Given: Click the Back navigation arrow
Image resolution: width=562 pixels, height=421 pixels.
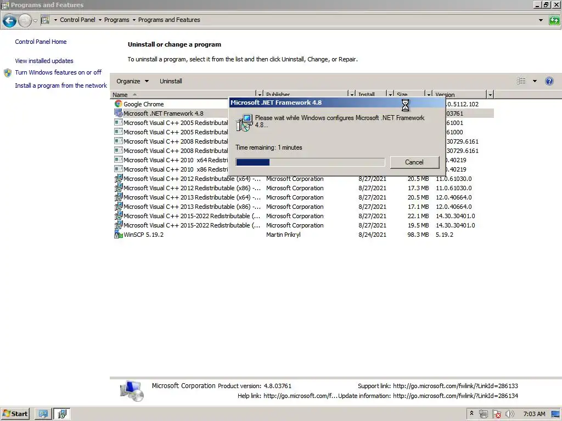Looking at the screenshot, I should coord(10,20).
